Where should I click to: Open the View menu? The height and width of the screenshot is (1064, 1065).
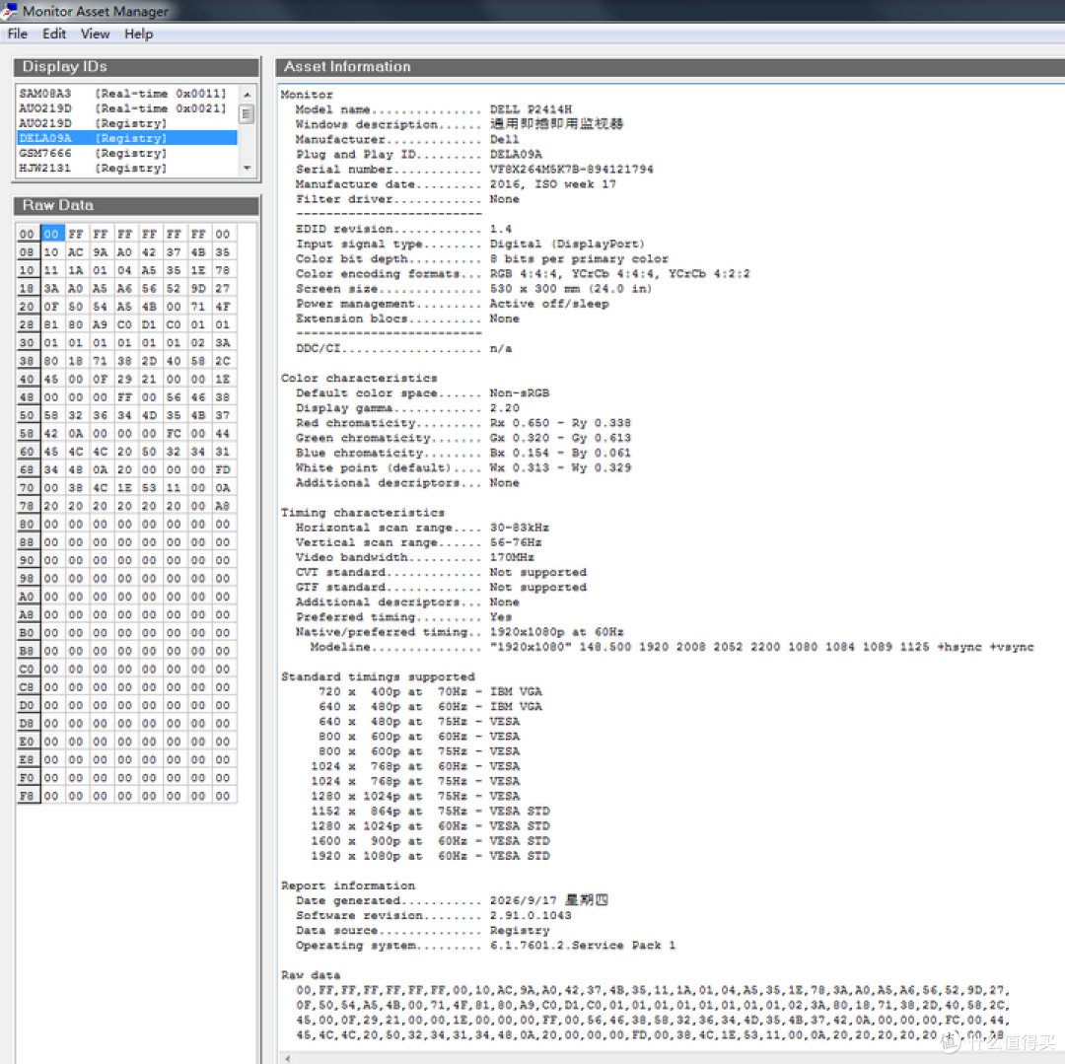(x=95, y=34)
